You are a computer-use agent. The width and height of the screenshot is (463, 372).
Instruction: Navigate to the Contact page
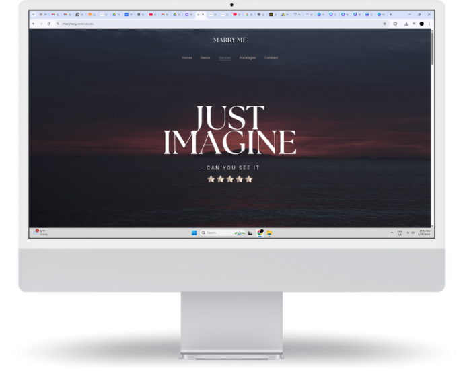271,58
